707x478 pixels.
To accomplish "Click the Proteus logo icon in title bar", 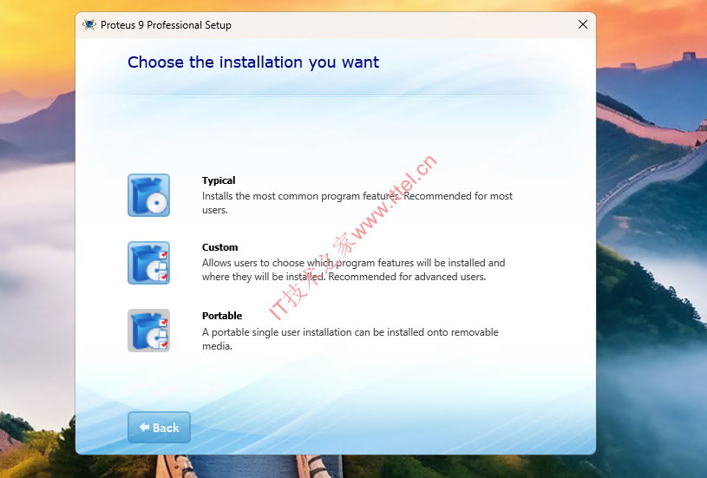I will tap(89, 24).
